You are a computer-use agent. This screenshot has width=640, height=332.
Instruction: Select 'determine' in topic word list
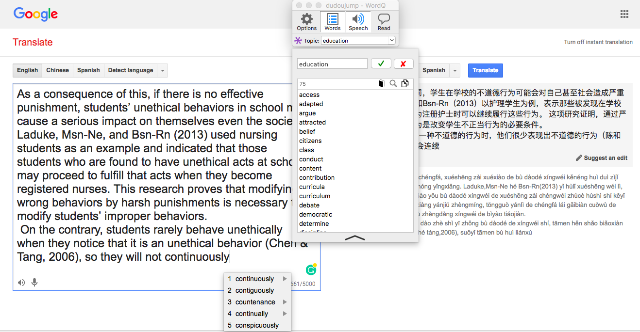point(314,223)
